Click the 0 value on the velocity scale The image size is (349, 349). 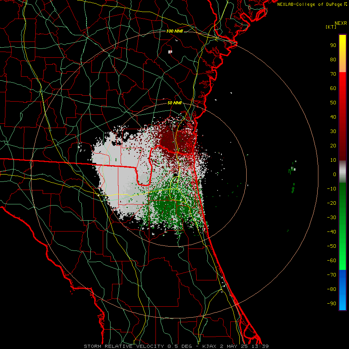click(335, 174)
